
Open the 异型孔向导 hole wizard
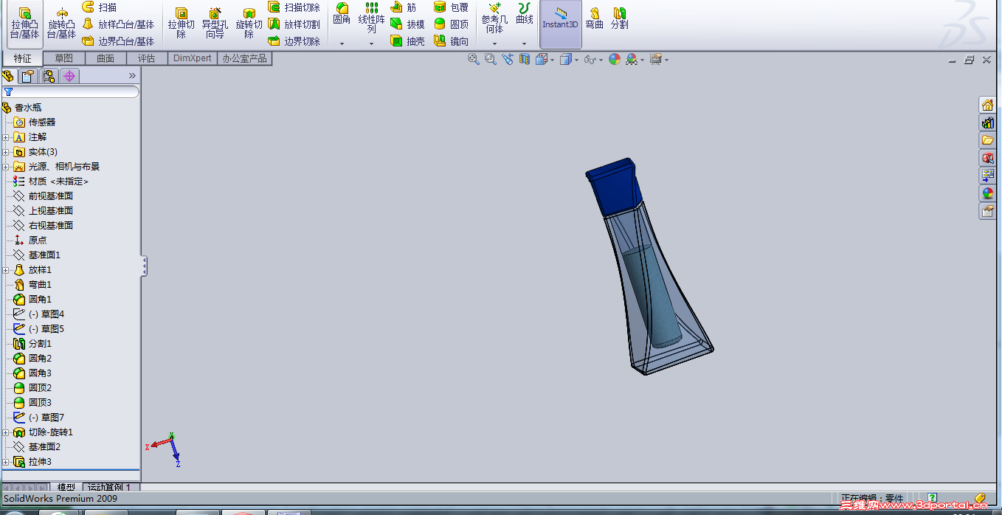[215, 24]
